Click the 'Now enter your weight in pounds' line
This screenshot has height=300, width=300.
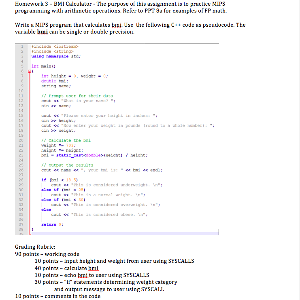click(x=128, y=126)
